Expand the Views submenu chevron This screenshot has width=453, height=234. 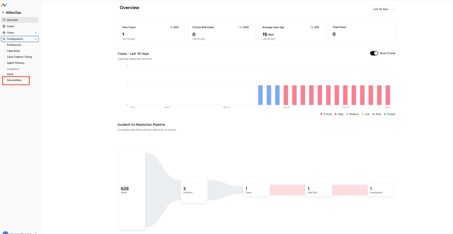click(x=35, y=33)
